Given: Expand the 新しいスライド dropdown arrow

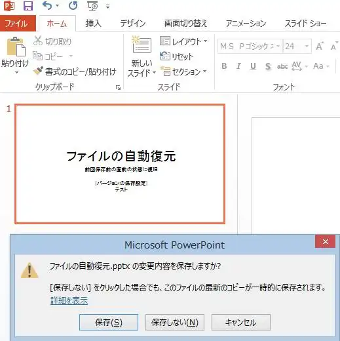Looking at the screenshot, I should [x=154, y=72].
